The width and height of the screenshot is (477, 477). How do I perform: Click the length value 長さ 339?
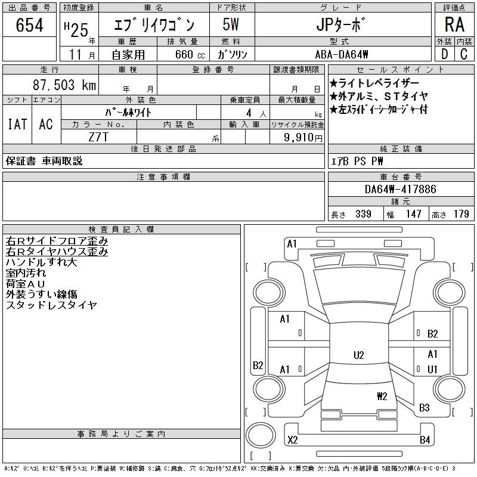click(351, 214)
